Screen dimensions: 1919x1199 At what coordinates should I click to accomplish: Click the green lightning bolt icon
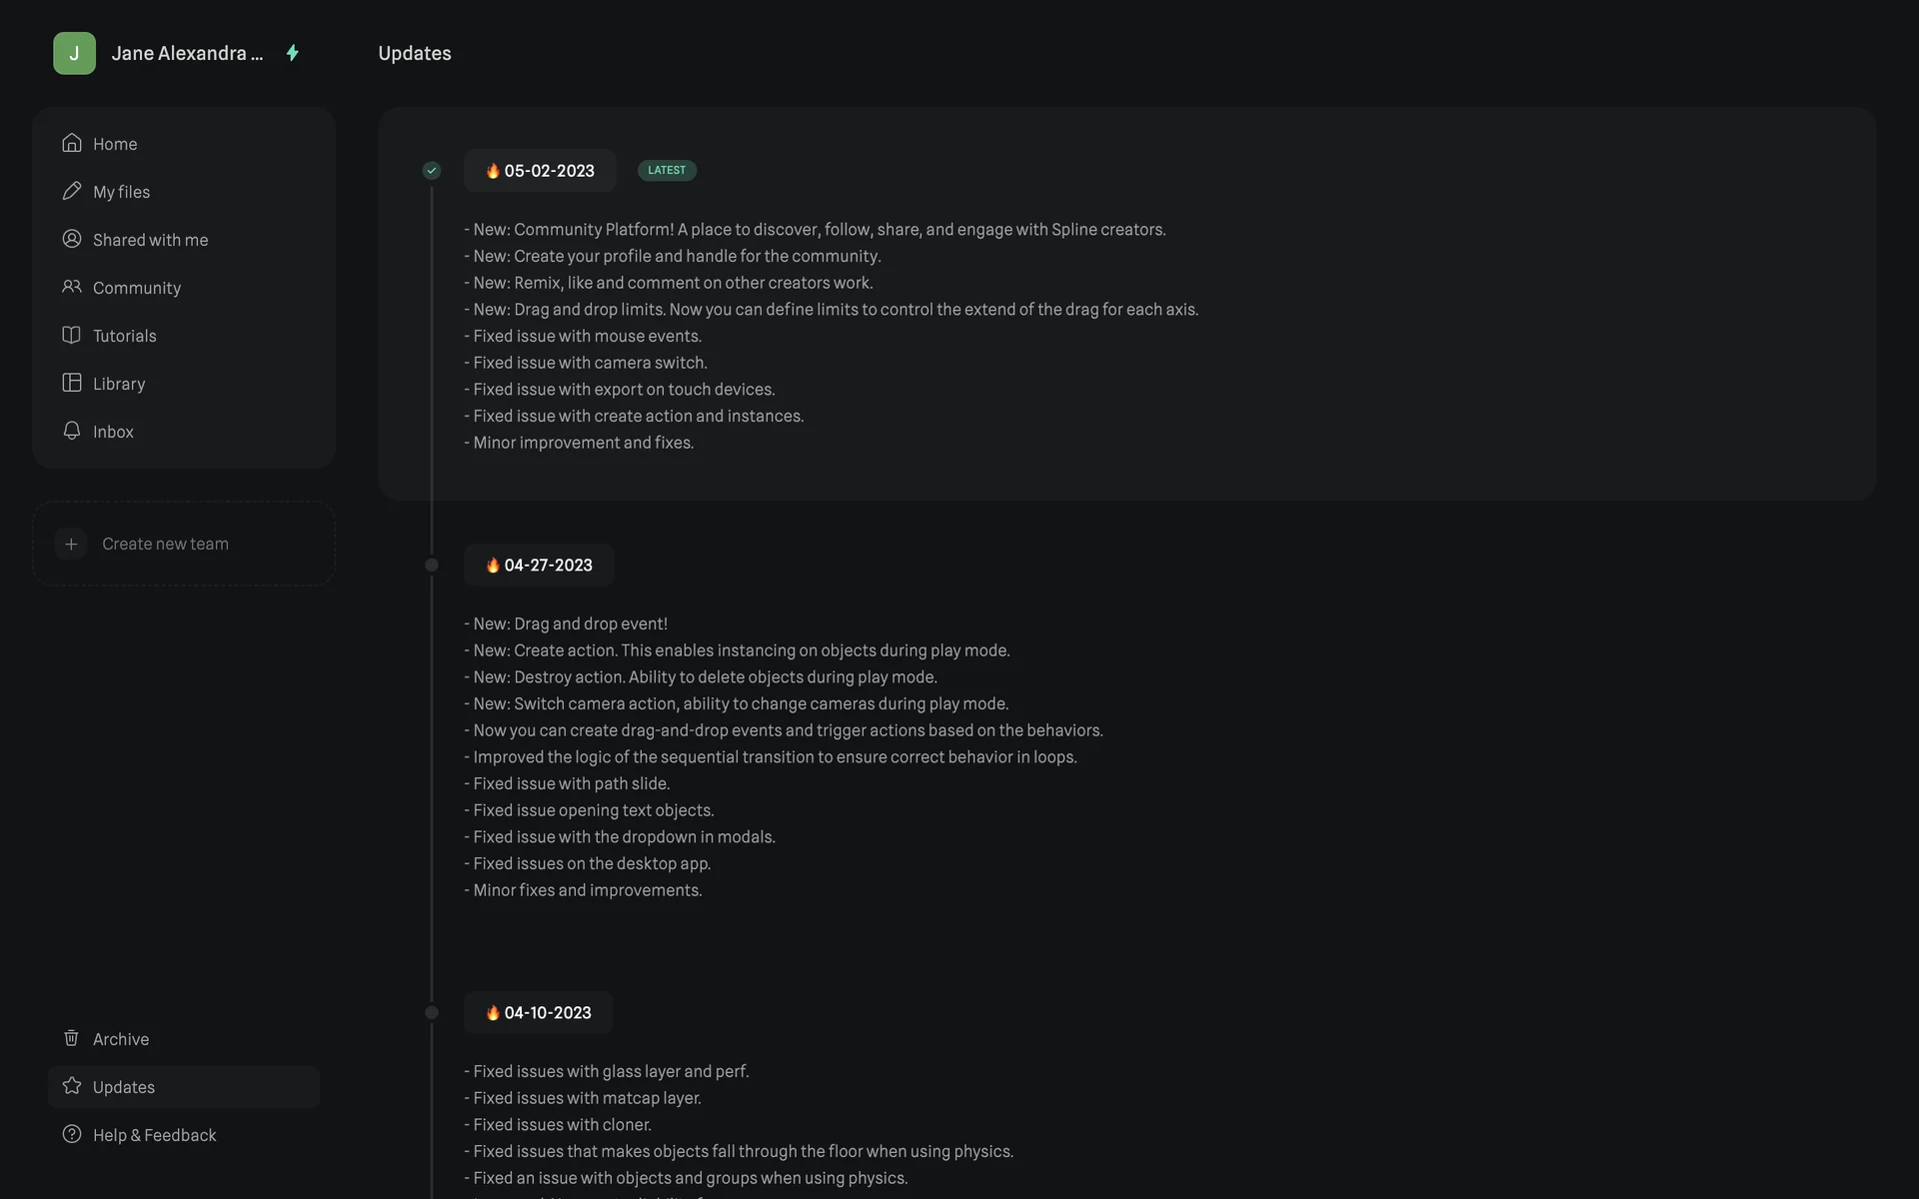coord(293,53)
